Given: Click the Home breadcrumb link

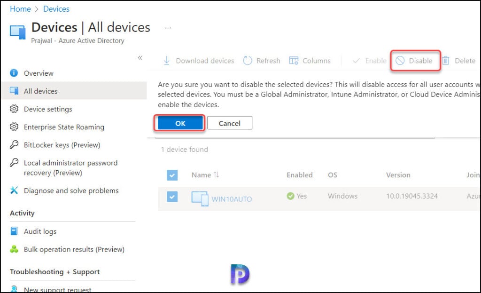Looking at the screenshot, I should (x=20, y=9).
